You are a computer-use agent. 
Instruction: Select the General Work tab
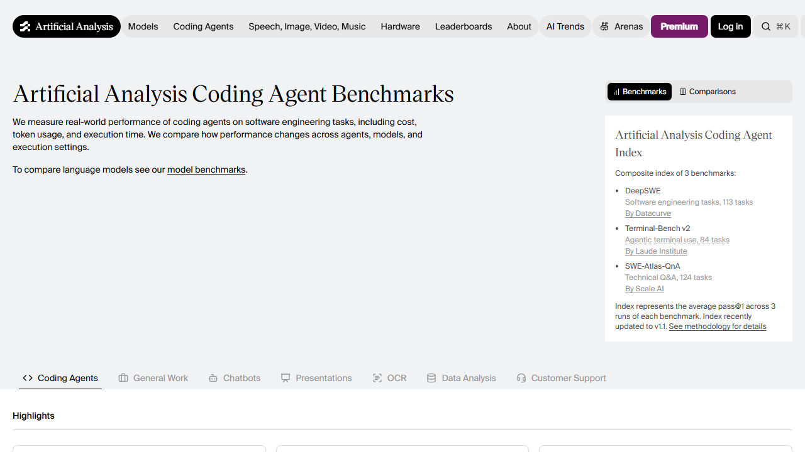(153, 378)
